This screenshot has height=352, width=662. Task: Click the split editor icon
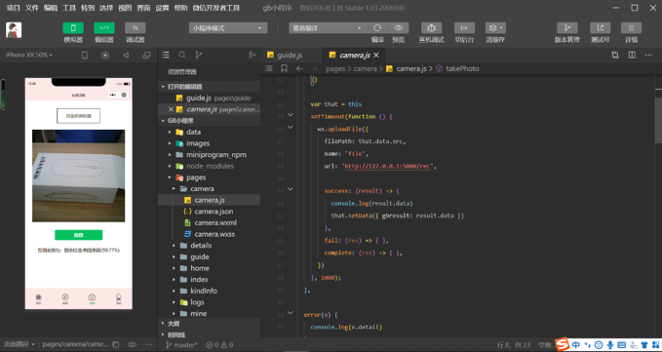(632, 55)
